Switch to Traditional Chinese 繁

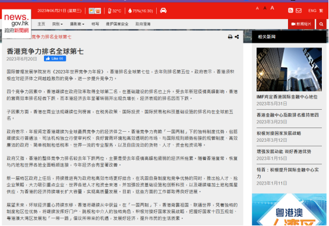click(x=321, y=11)
